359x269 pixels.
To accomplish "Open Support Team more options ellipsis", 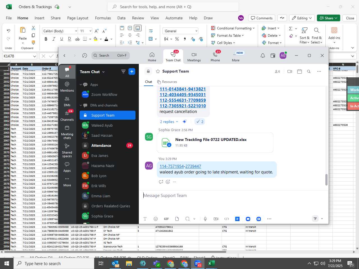I will [319, 71].
